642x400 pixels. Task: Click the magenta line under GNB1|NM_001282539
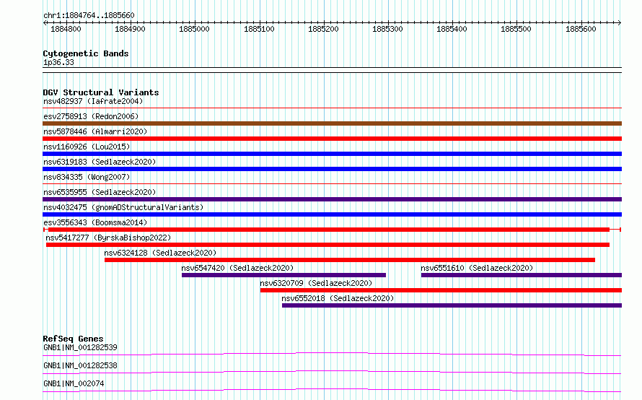(332, 354)
